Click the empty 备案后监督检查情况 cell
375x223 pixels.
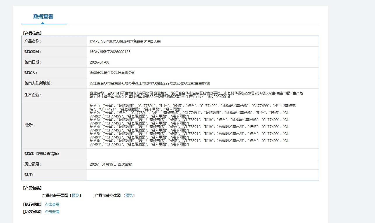coord(203,154)
